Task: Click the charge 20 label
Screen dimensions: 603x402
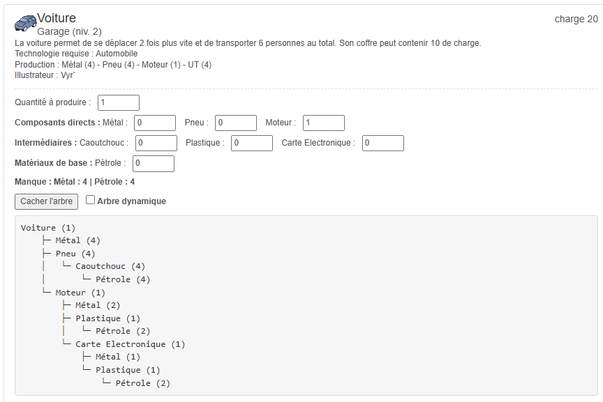Action: (x=576, y=19)
